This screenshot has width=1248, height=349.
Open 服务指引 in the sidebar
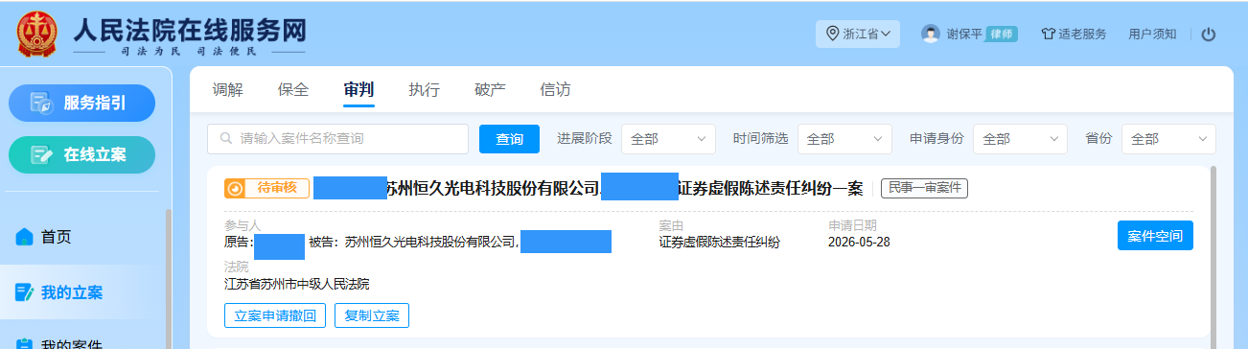click(x=81, y=103)
